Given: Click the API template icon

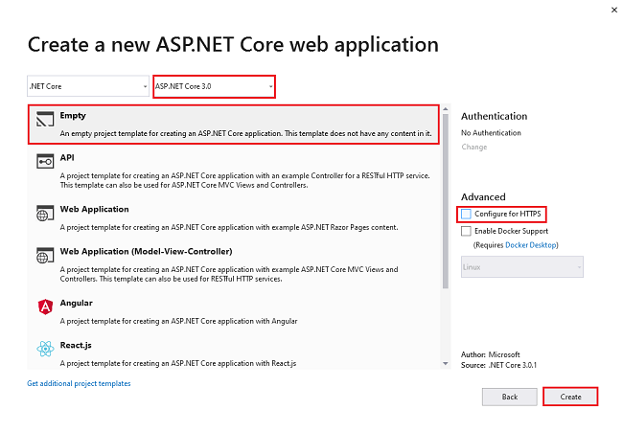Looking at the screenshot, I should click(45, 162).
